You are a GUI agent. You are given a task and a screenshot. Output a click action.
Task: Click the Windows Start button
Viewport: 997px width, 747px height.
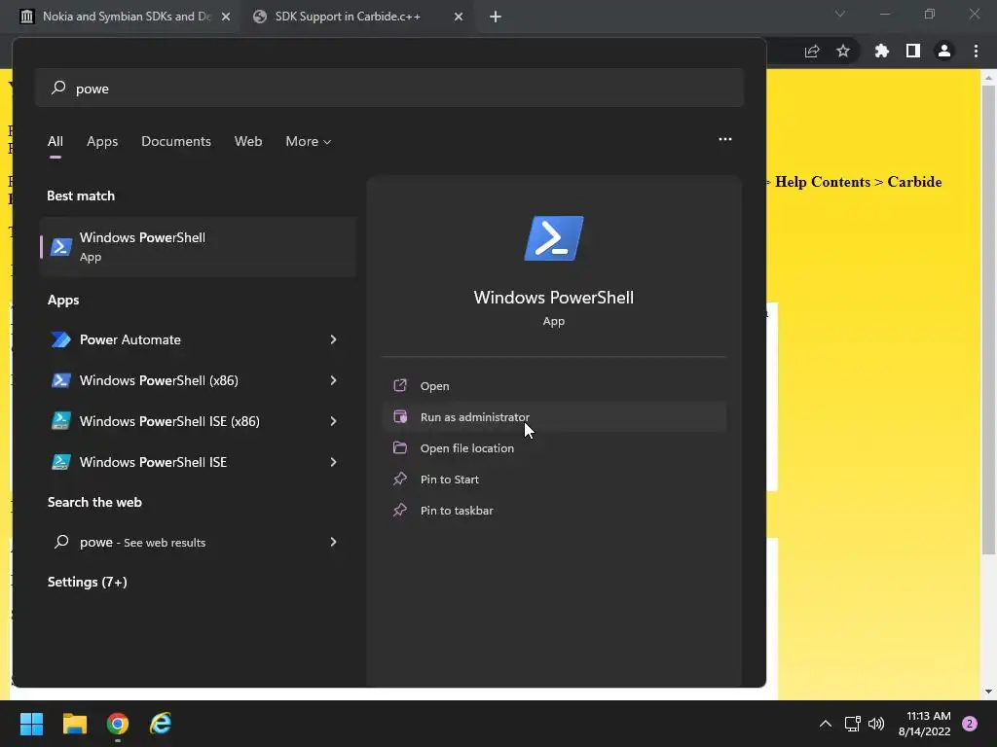point(31,724)
